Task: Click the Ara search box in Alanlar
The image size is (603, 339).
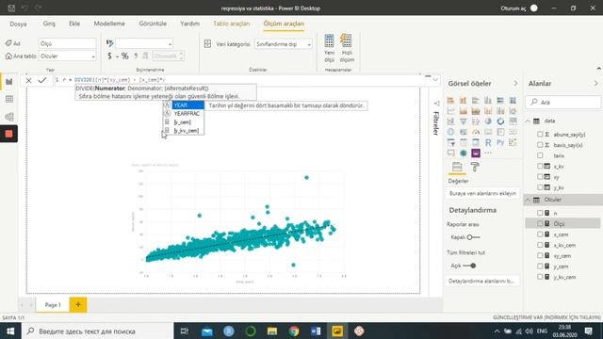Action: coord(563,102)
